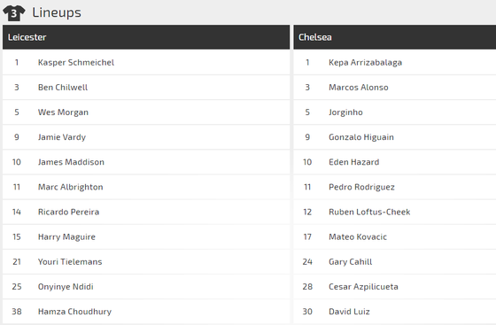
Task: Select James Maddison from the Leicester list
Action: (71, 162)
